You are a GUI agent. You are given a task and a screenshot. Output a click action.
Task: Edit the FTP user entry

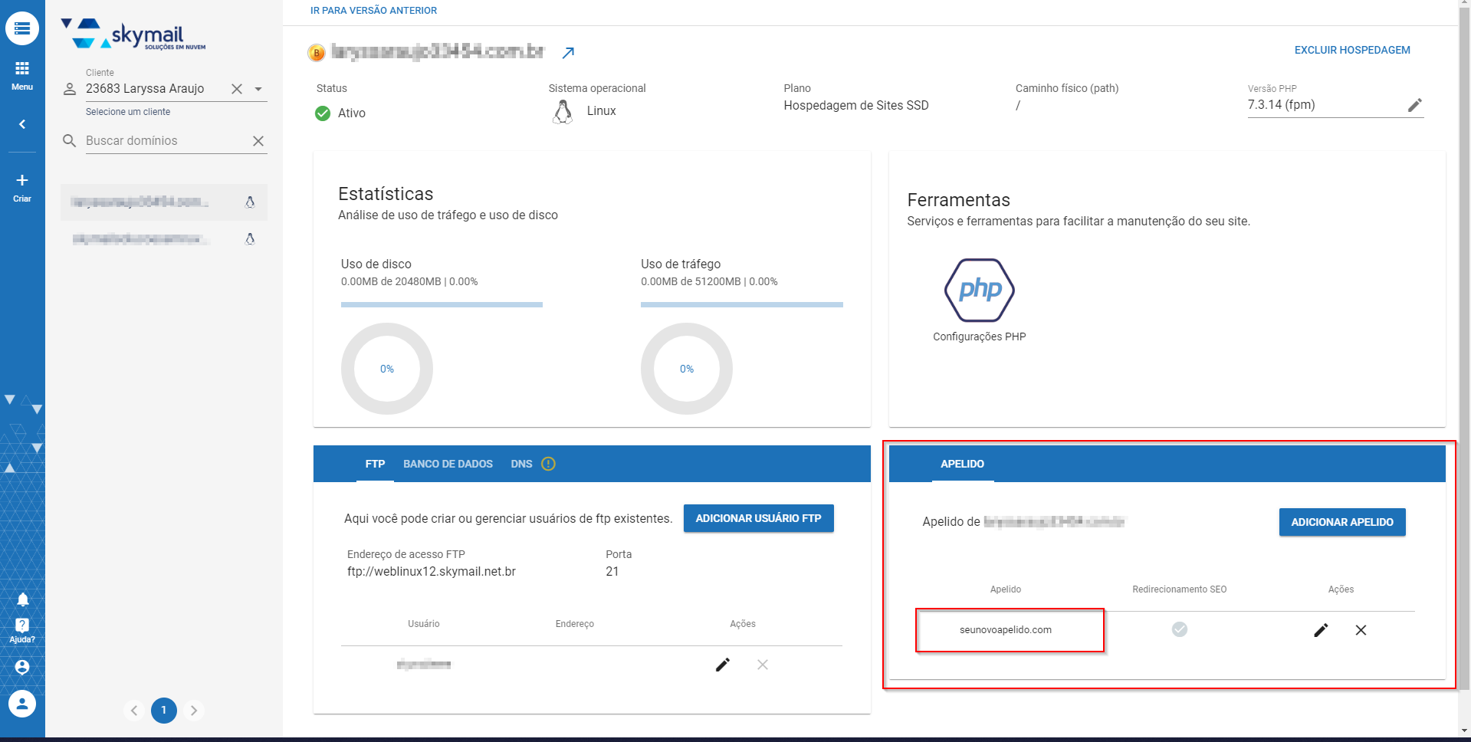point(722,665)
